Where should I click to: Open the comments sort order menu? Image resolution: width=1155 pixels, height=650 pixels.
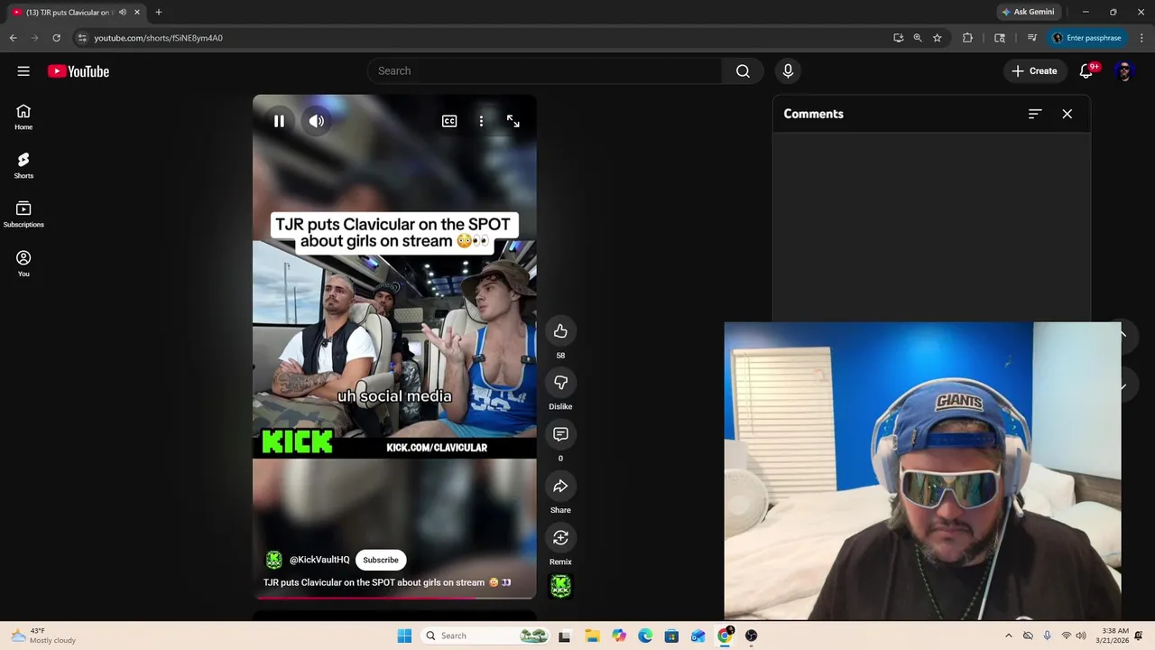click(x=1035, y=114)
